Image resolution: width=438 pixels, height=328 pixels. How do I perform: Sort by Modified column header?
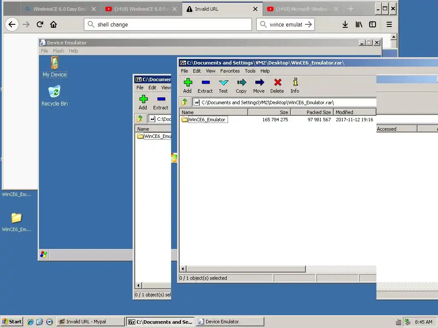355,112
